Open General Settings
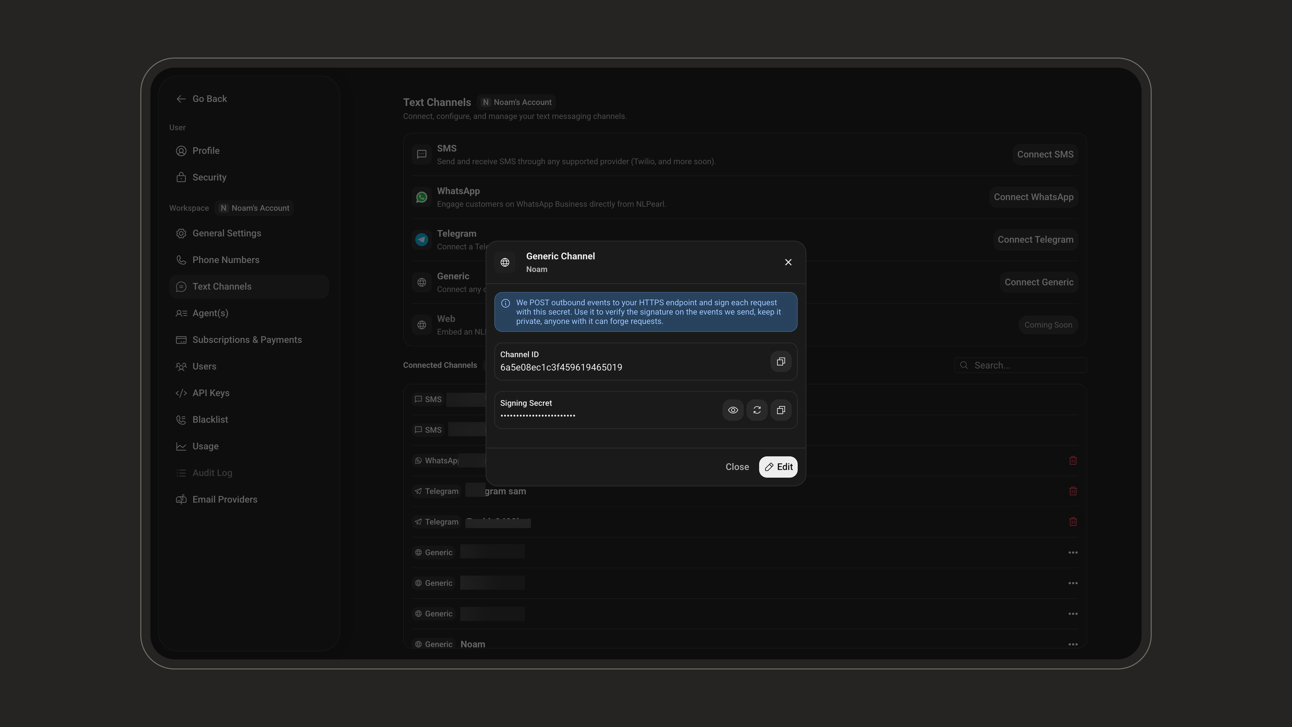This screenshot has height=727, width=1292. coord(249,233)
